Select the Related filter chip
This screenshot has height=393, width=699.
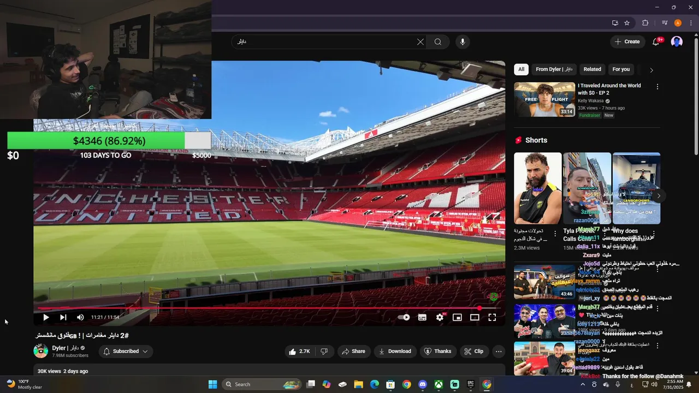pyautogui.click(x=592, y=69)
